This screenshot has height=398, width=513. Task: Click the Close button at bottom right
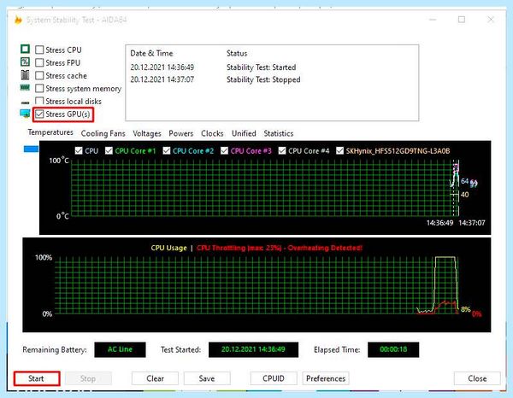(x=477, y=378)
